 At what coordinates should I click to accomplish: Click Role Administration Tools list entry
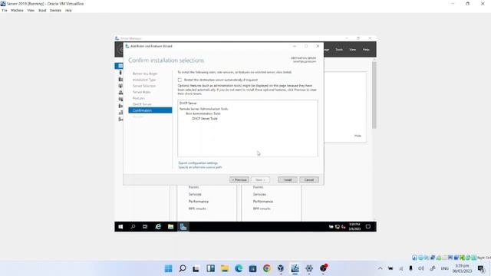203,113
